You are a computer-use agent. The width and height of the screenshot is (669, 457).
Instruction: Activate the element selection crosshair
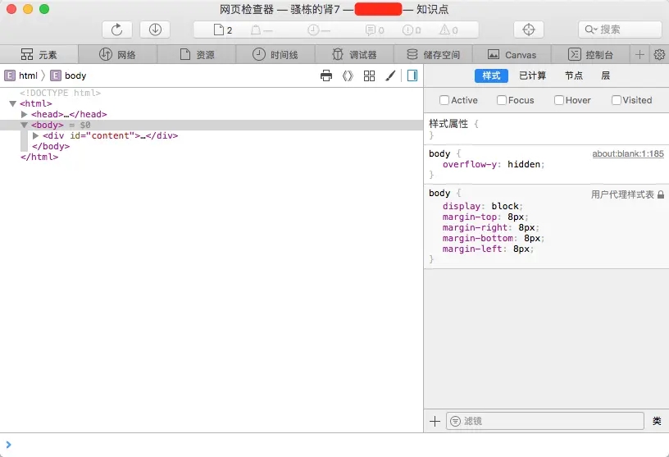coord(529,30)
